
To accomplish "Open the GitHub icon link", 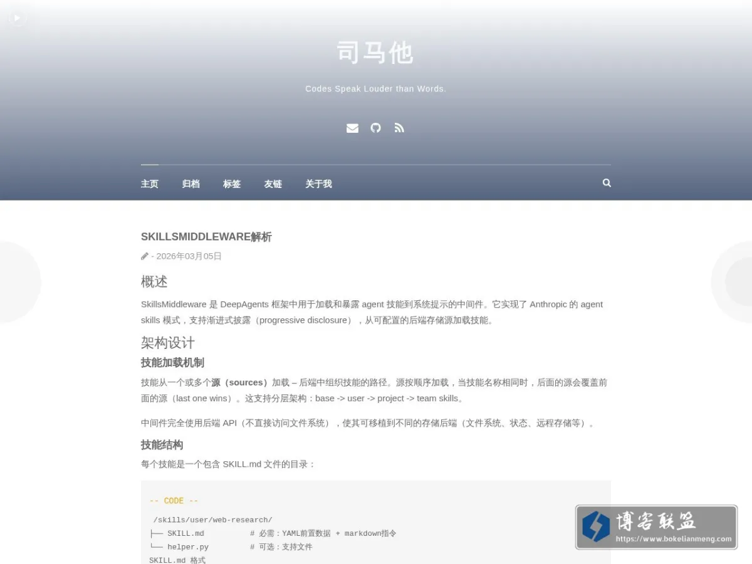I will [x=375, y=128].
